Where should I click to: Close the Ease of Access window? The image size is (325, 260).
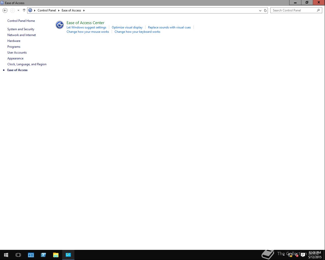tap(319, 3)
